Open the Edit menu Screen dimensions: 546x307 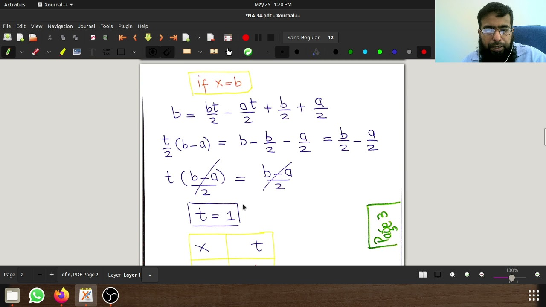[21, 26]
